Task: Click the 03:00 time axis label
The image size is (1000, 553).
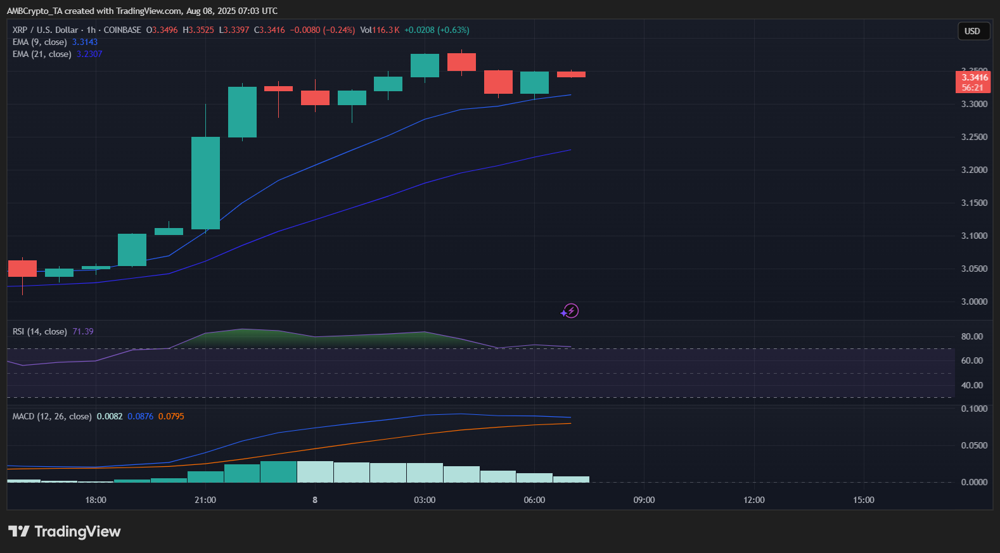Action: pos(425,500)
